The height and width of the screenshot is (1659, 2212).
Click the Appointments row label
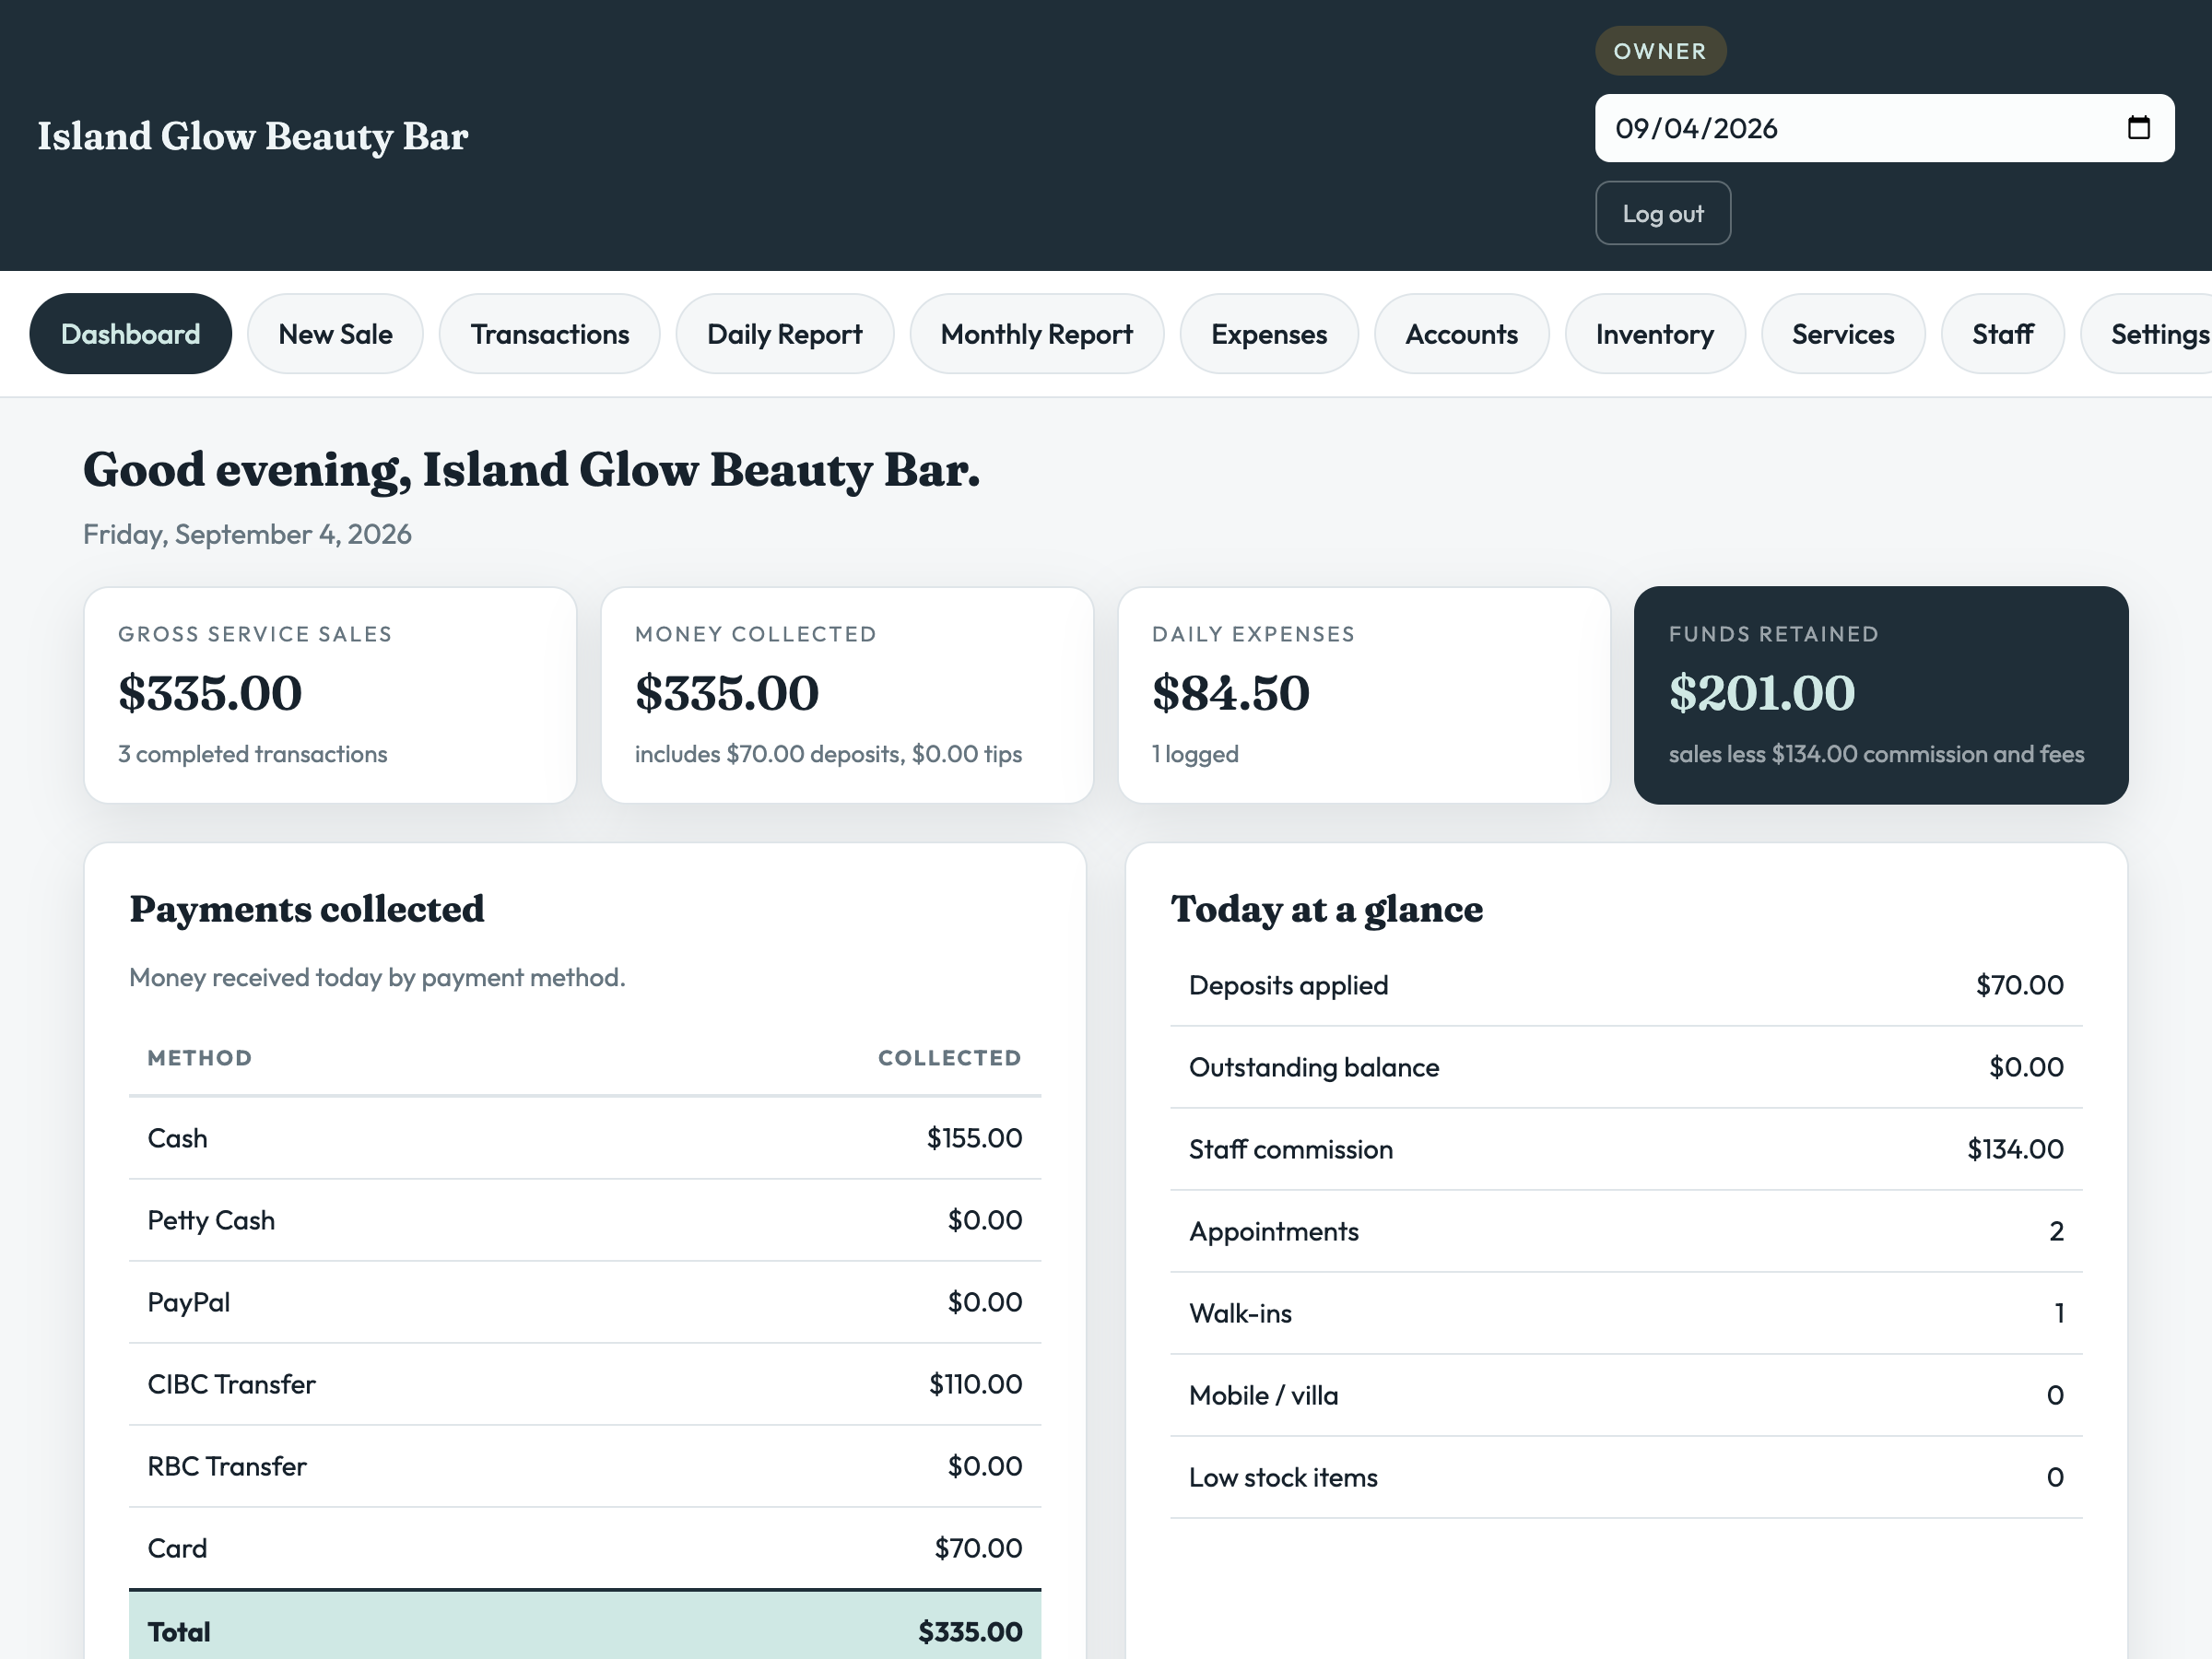(1274, 1231)
